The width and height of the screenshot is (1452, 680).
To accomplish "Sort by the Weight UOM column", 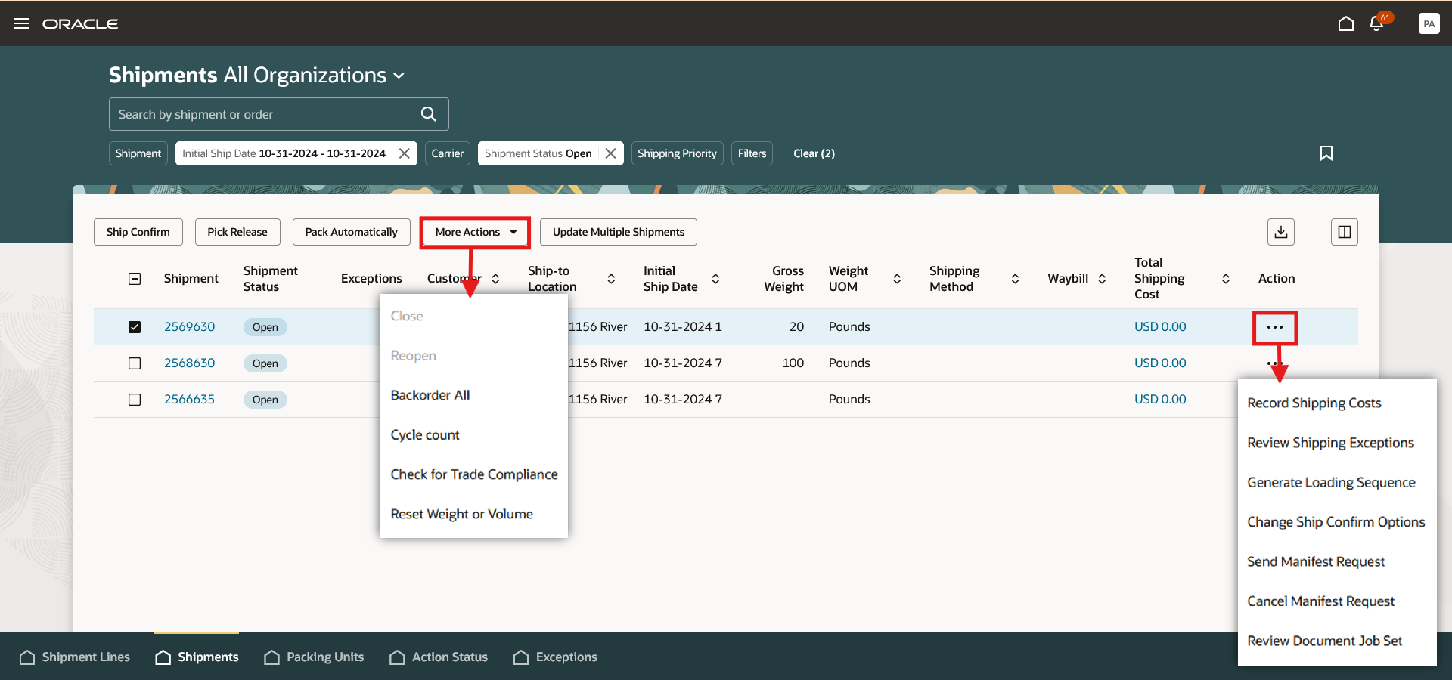I will pos(897,279).
